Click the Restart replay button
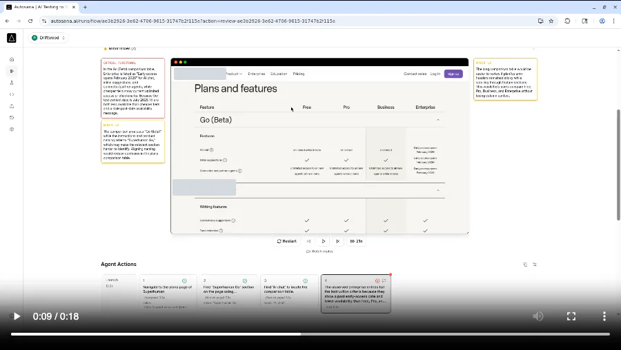The image size is (621, 350). coord(287,241)
